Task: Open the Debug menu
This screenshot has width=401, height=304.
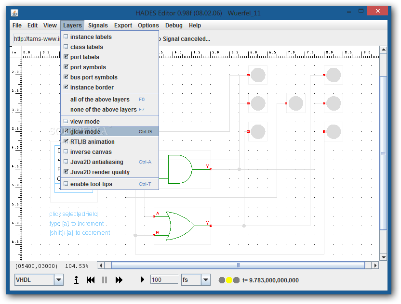Action: click(174, 25)
